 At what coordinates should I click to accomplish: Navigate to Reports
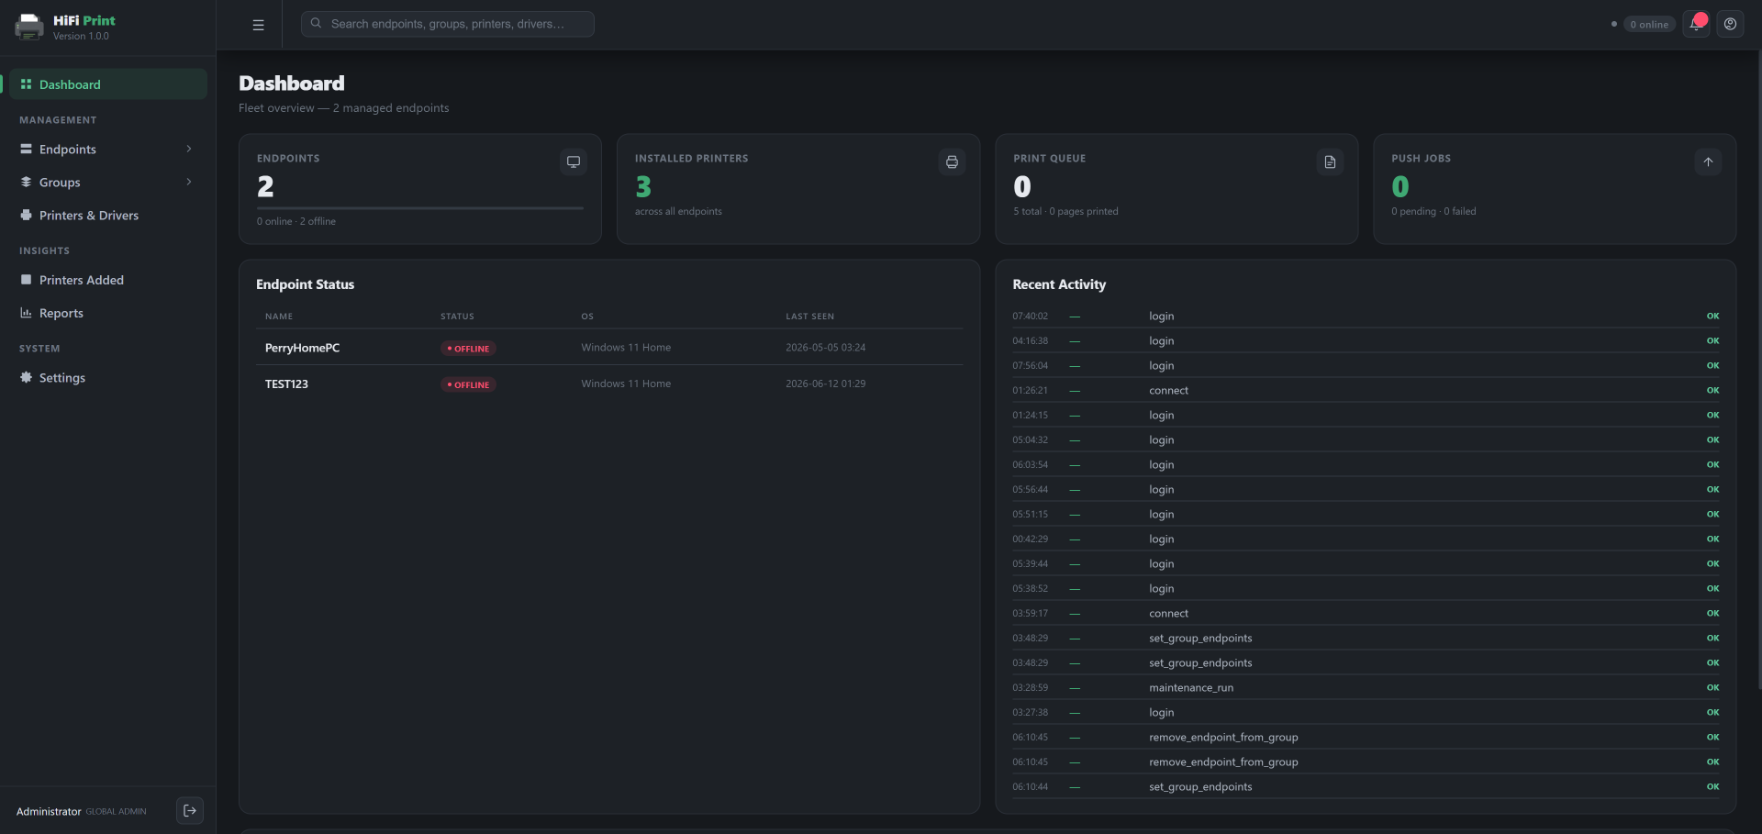pyautogui.click(x=106, y=313)
